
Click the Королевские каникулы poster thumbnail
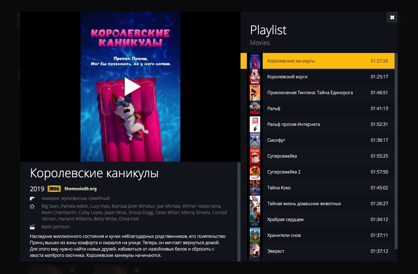[255, 61]
